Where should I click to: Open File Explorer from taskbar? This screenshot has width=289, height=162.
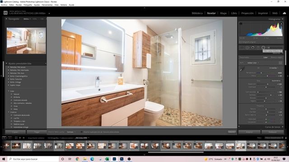point(85,159)
